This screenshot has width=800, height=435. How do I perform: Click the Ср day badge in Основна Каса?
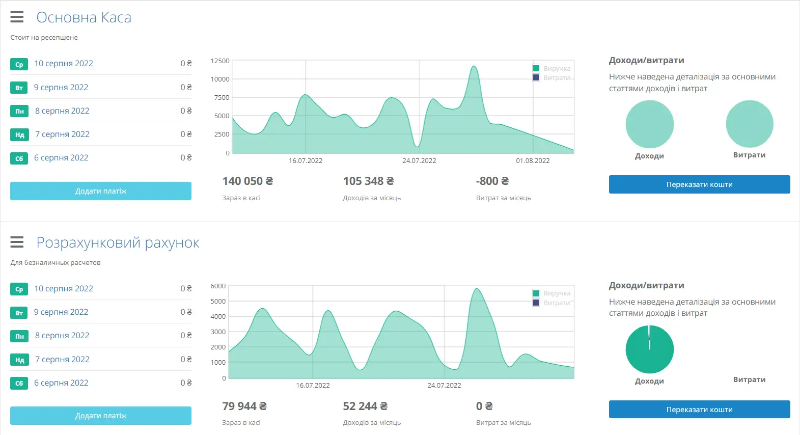click(x=19, y=64)
